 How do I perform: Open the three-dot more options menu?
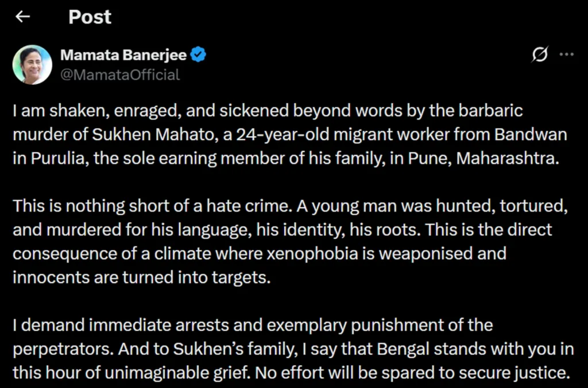[x=567, y=55]
